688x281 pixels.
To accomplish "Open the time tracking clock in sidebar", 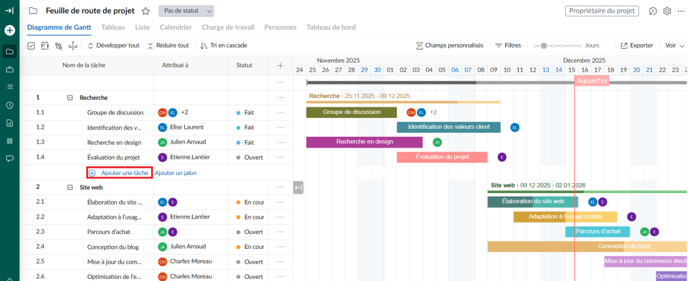I will 9,105.
